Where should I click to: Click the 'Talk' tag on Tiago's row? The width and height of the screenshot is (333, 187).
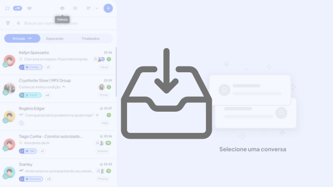(28, 151)
